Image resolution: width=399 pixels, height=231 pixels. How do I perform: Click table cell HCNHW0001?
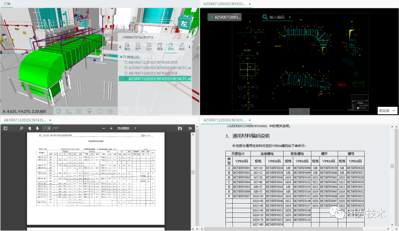(x=242, y=168)
